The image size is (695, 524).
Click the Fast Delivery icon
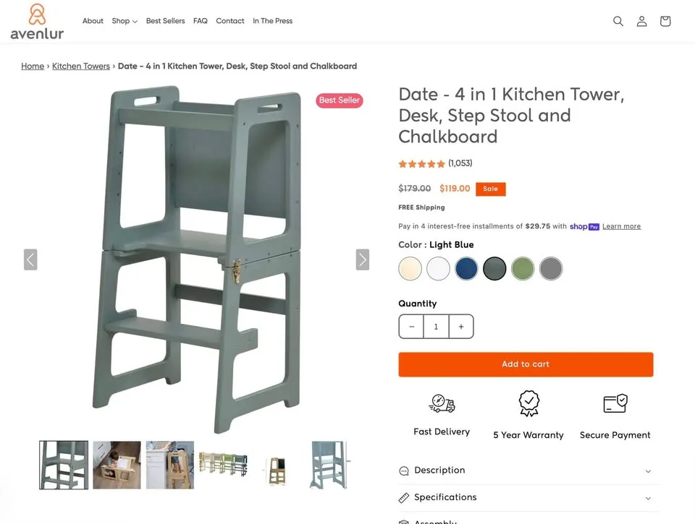pos(442,403)
